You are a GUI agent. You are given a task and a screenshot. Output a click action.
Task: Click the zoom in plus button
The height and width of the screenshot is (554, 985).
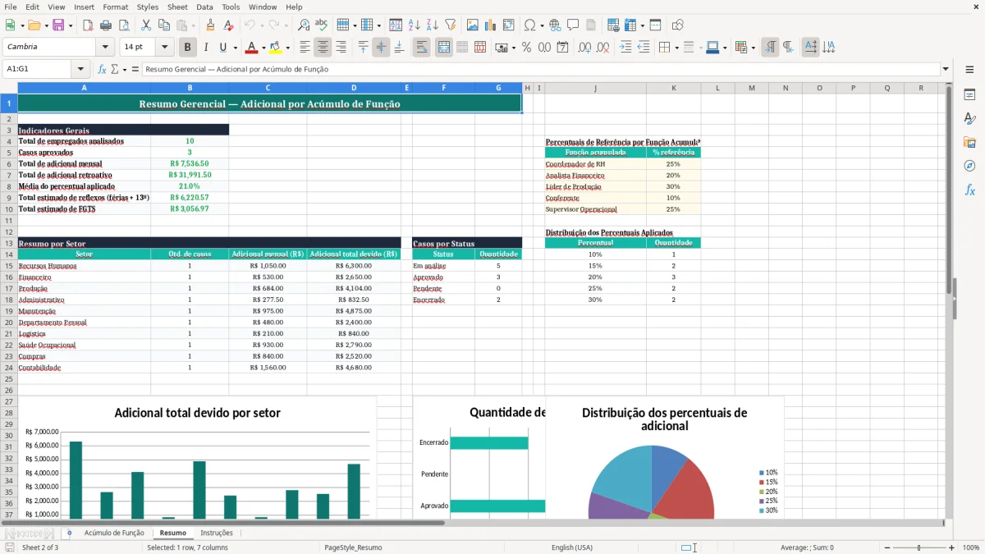pyautogui.click(x=952, y=547)
